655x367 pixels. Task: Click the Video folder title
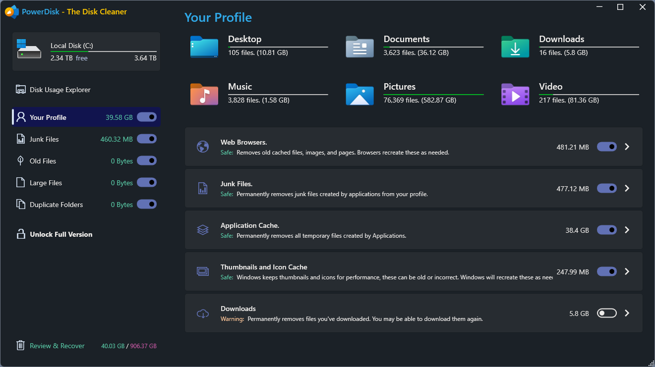pos(551,87)
